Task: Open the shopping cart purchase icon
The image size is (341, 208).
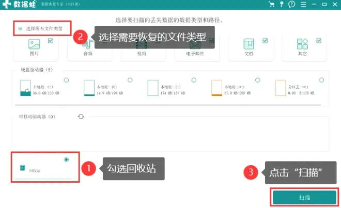Action: click(272, 5)
